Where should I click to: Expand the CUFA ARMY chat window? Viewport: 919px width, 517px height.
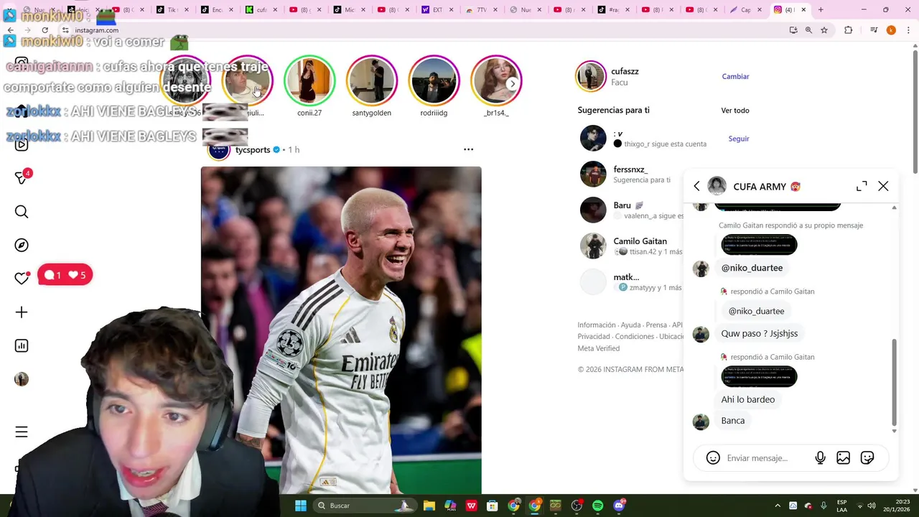pyautogui.click(x=862, y=186)
